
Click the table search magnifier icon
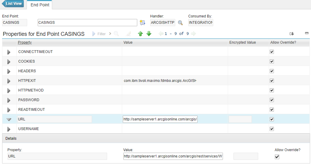(116, 34)
